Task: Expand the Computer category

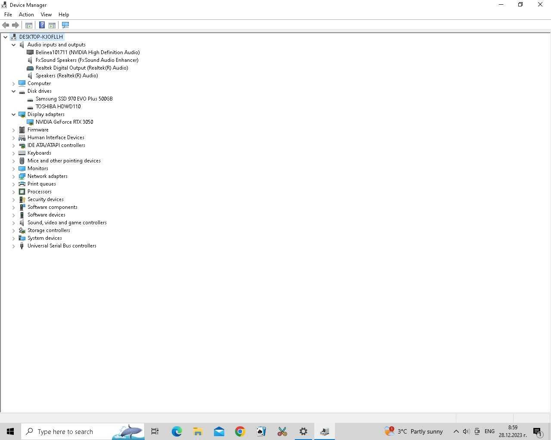Action: pos(13,83)
